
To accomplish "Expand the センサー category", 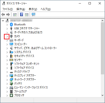I will click(x=7, y=60).
